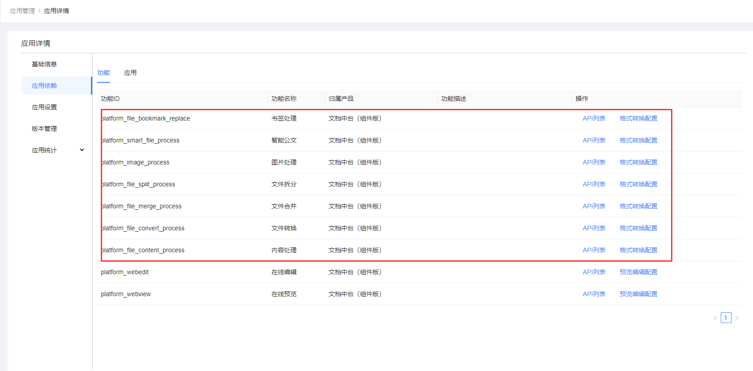Open API列表 for platform_file_content_process

pos(594,250)
